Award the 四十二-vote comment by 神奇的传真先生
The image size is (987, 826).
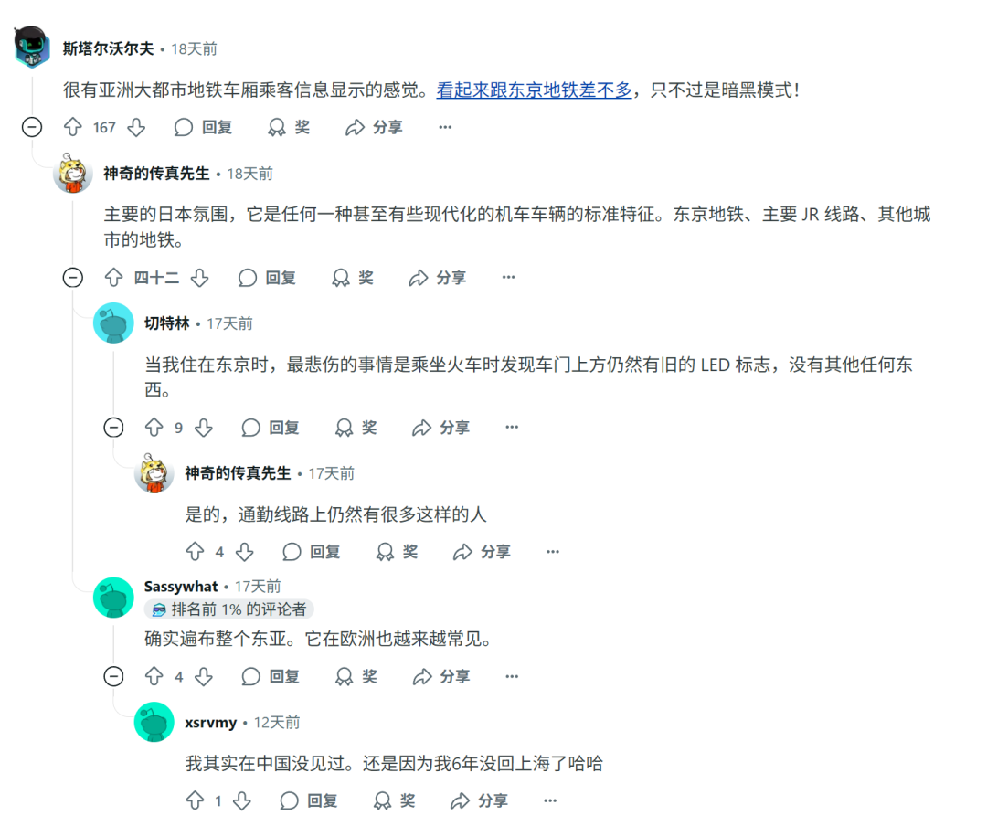coord(352,277)
